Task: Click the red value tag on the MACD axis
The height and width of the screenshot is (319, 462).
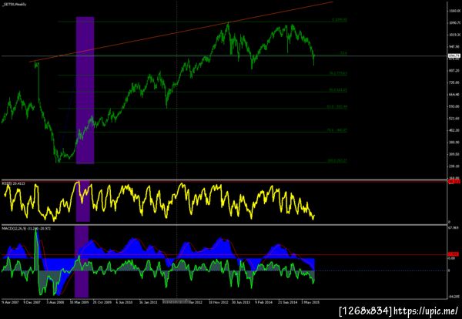Action: pos(454,254)
